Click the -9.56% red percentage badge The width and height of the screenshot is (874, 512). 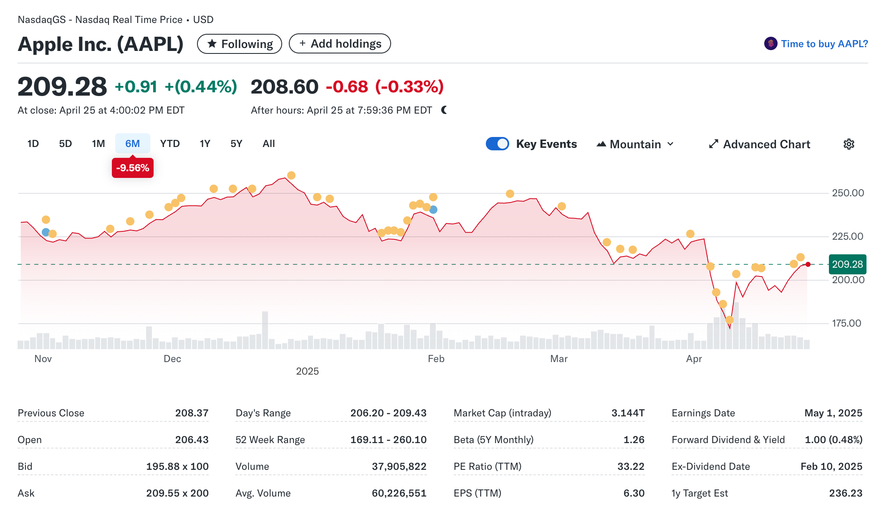(133, 168)
